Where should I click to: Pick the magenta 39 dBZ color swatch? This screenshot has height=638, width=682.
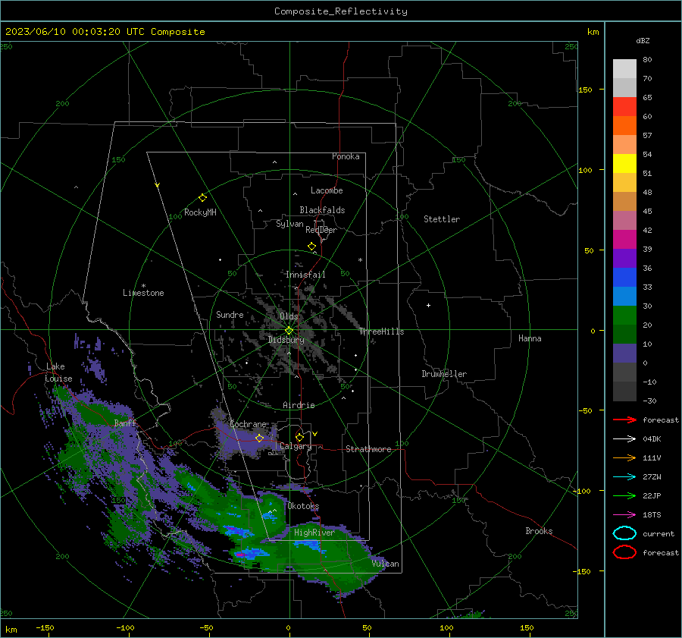pyautogui.click(x=624, y=240)
